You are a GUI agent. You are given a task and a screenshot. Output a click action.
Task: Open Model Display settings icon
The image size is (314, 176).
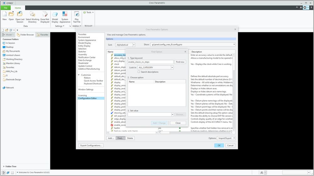point(55,14)
